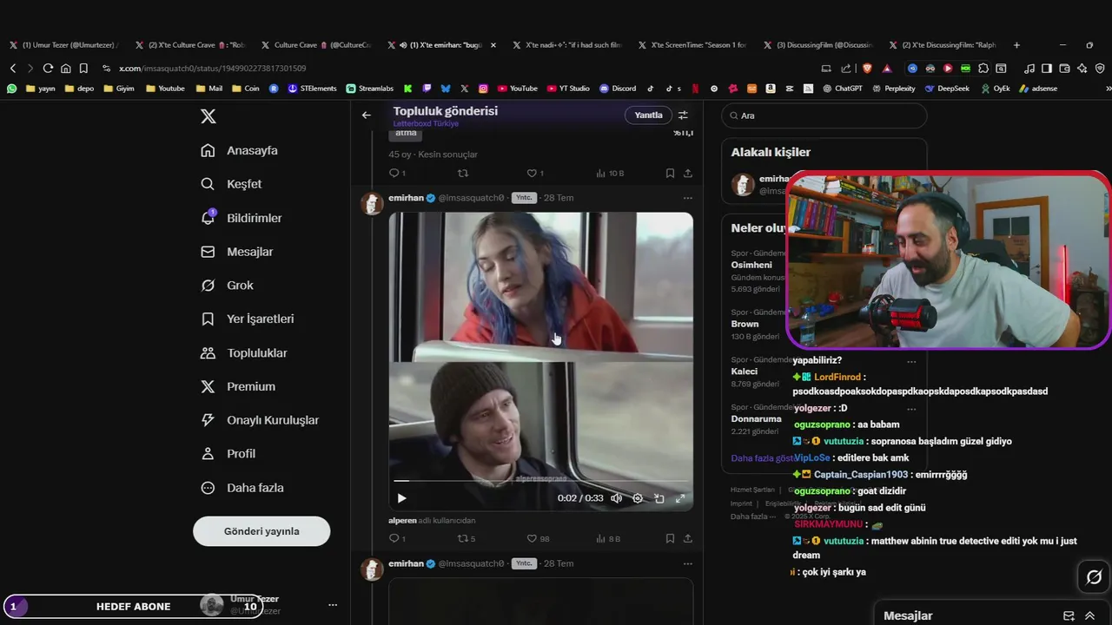
Task: Open Bildirimler with the notification badge
Action: pyautogui.click(x=241, y=218)
